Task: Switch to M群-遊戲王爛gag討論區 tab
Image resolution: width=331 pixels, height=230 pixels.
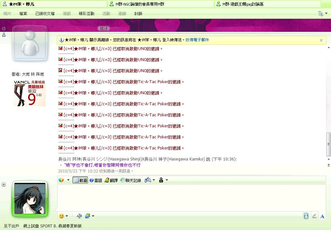Action: (x=268, y=4)
